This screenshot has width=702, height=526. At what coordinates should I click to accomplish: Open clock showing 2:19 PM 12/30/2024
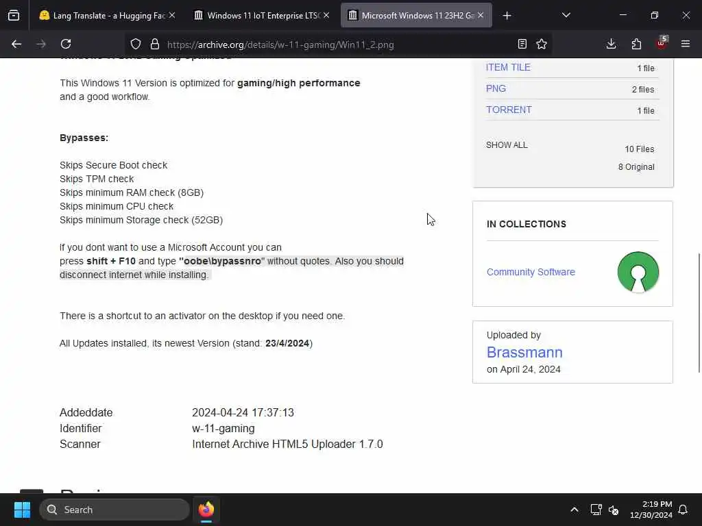coord(651,510)
